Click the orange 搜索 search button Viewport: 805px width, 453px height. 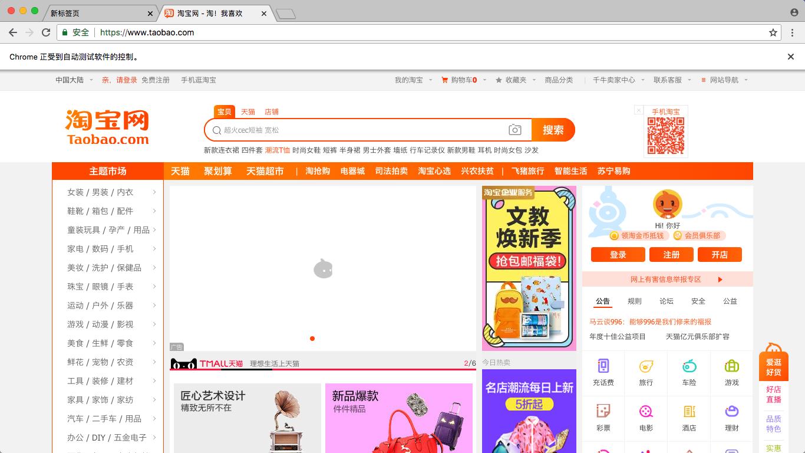click(553, 130)
